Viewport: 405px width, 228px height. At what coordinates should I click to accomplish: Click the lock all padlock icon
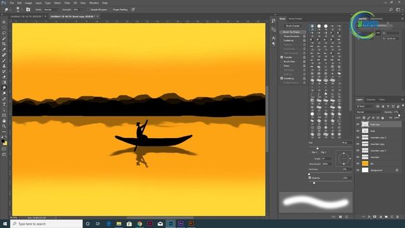coord(382,118)
